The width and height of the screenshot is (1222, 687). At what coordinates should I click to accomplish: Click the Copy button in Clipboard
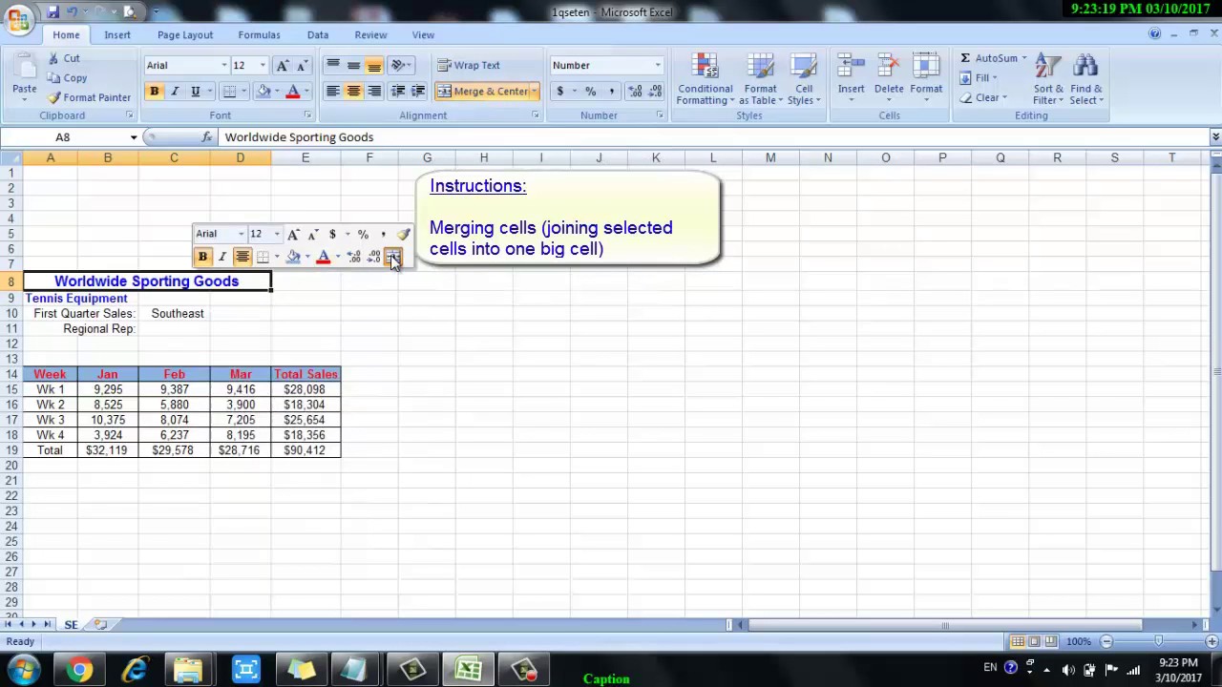(x=67, y=78)
